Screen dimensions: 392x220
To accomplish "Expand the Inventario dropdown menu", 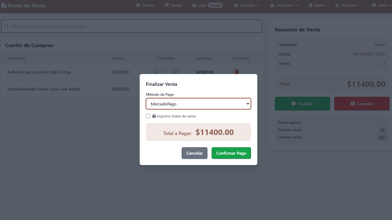I will click(284, 5).
